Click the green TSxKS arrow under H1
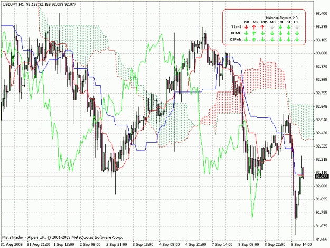This screenshot has height=248, width=330. pyautogui.click(x=280, y=27)
